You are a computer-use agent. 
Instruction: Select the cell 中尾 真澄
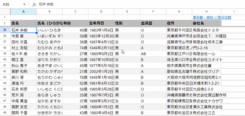24,101
